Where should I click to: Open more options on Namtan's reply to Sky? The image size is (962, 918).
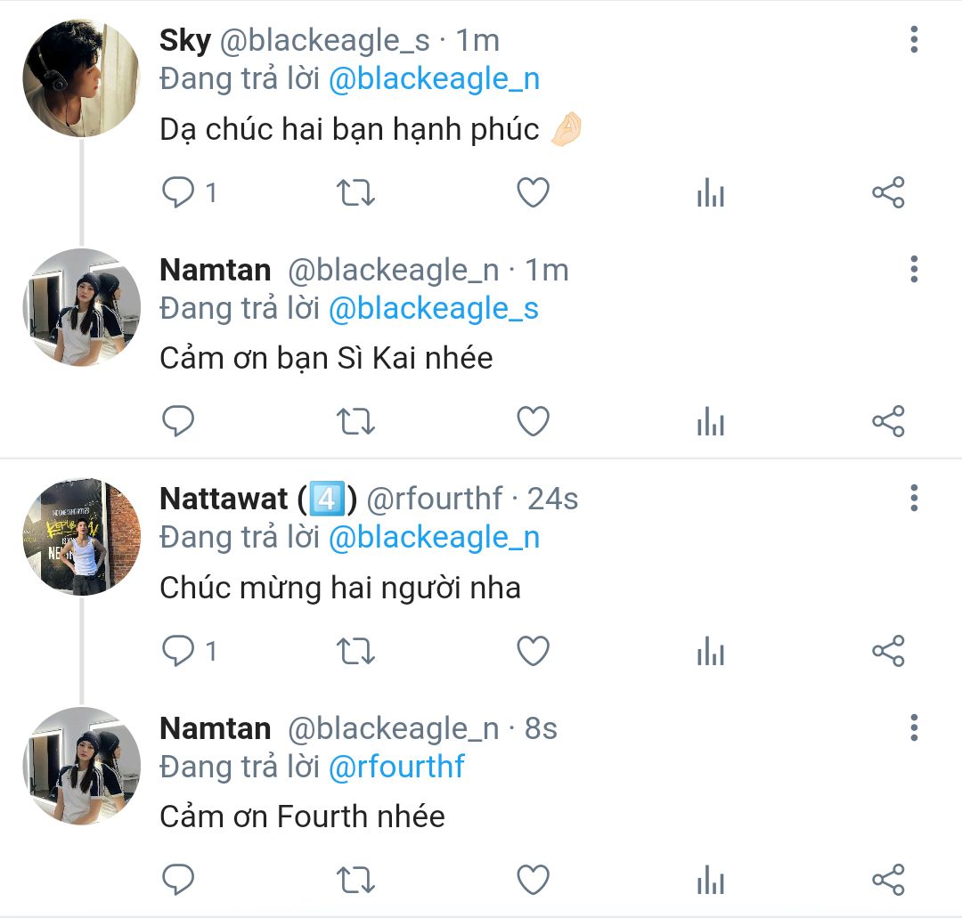click(x=914, y=269)
